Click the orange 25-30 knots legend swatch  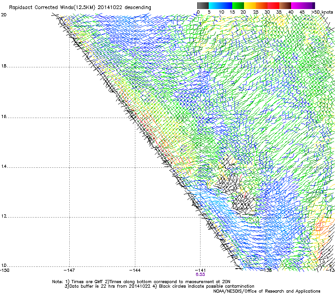coord(262,5)
